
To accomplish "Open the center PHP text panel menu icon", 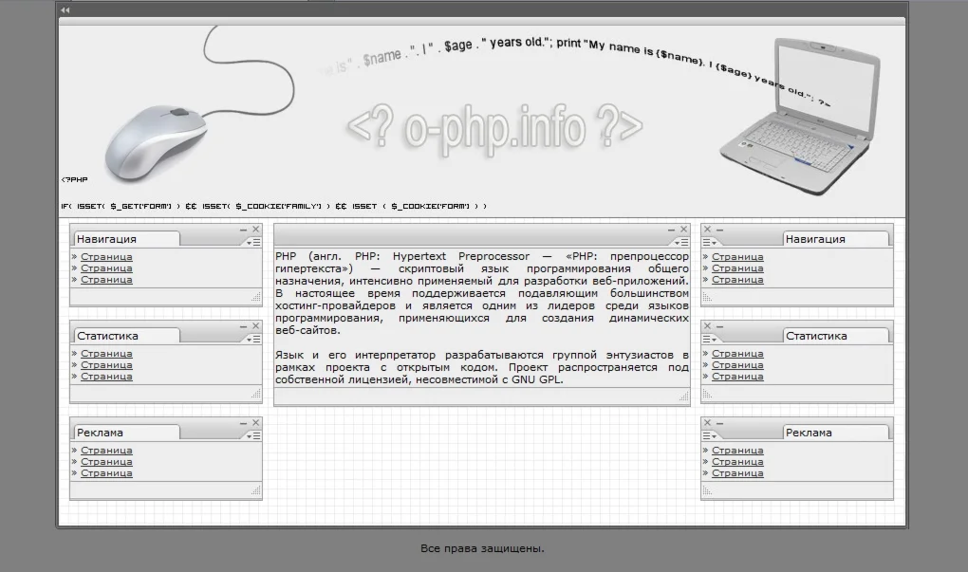I will pyautogui.click(x=681, y=243).
